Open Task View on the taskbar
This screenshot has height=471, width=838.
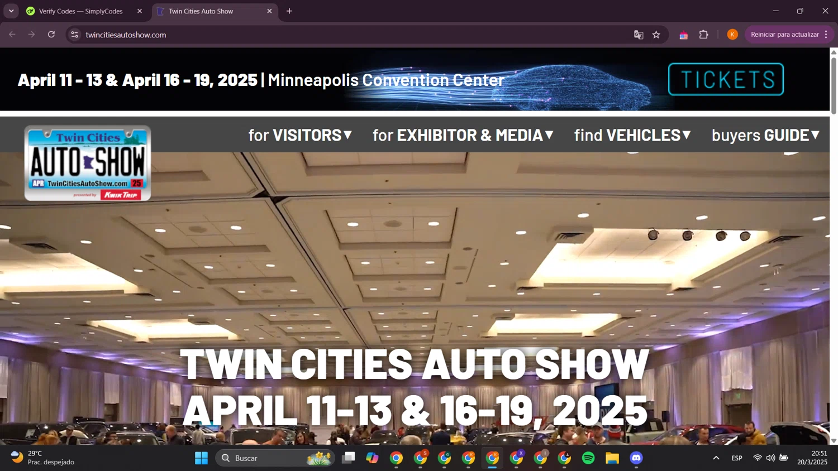tap(349, 458)
